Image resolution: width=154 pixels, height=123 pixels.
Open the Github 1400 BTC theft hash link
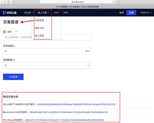(x=76, y=104)
